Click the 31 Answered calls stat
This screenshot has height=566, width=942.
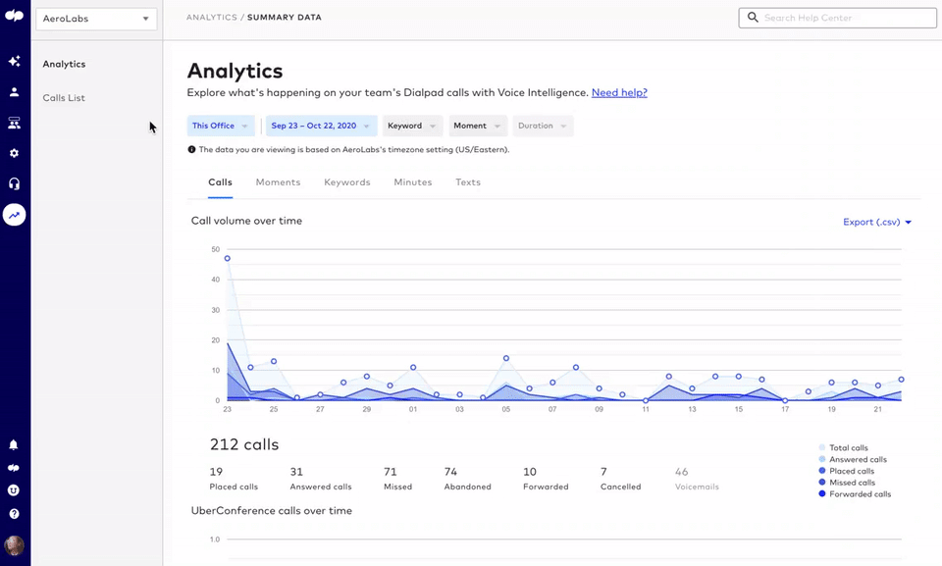321,479
